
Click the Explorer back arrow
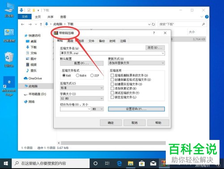[22, 24]
